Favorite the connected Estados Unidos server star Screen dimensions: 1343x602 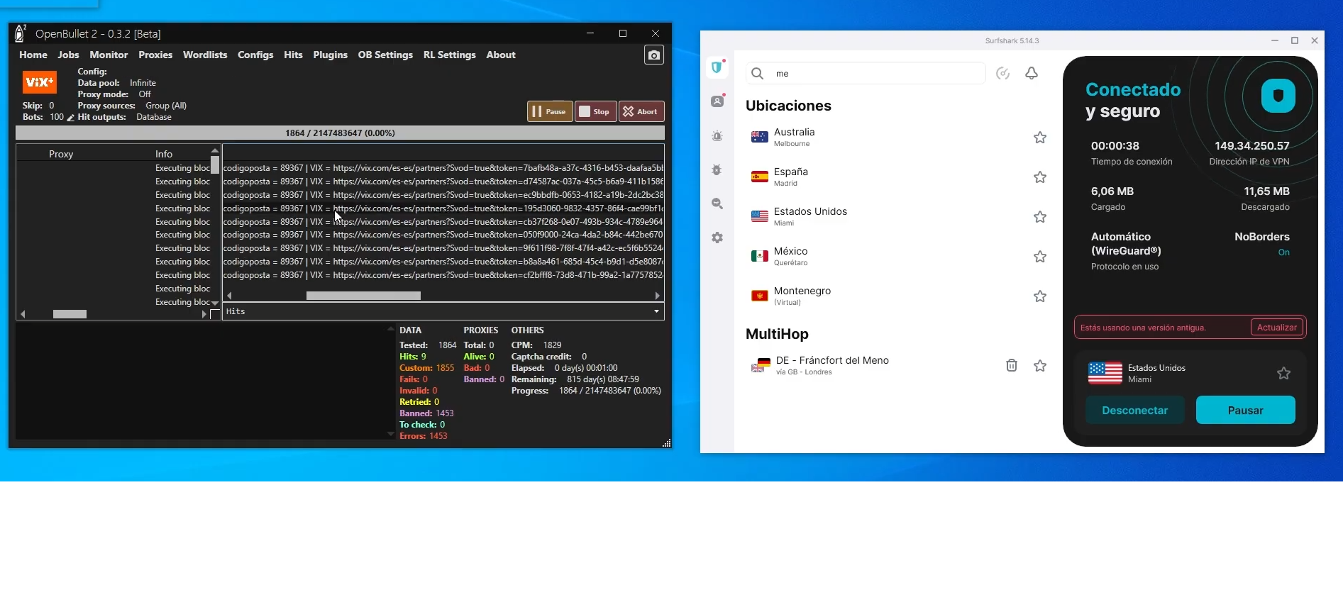[x=1283, y=374]
